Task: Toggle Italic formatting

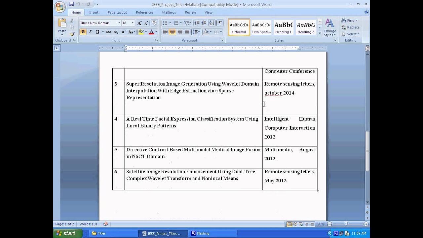Action: pyautogui.click(x=90, y=32)
